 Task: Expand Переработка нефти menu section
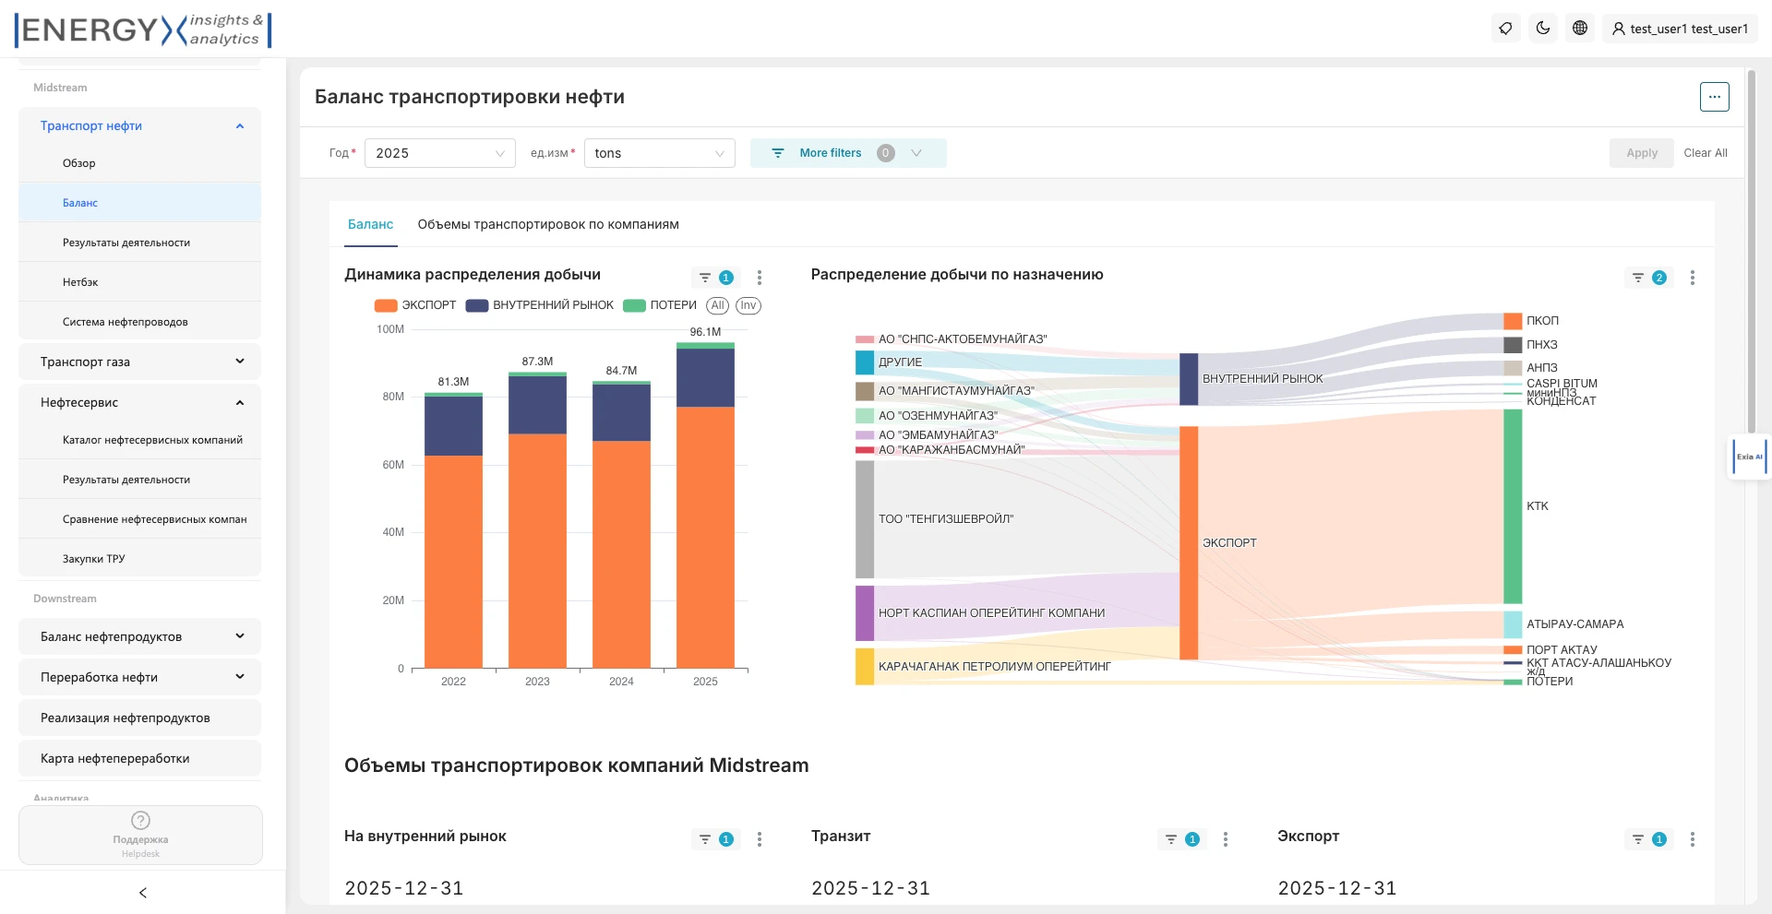click(x=140, y=677)
